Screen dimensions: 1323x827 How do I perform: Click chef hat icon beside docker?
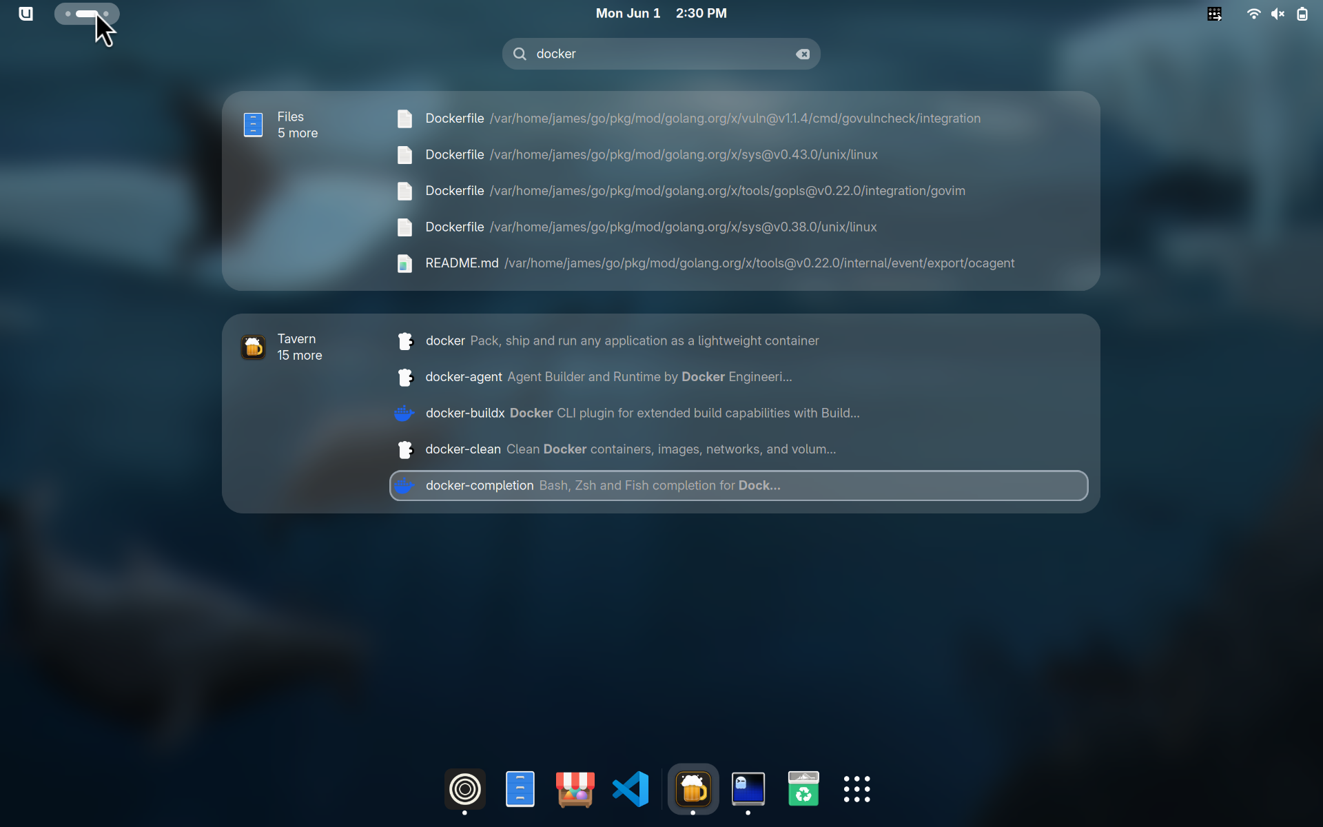pos(405,341)
